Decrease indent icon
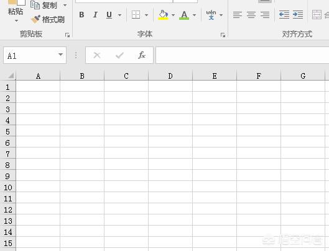 pyautogui.click(x=284, y=15)
